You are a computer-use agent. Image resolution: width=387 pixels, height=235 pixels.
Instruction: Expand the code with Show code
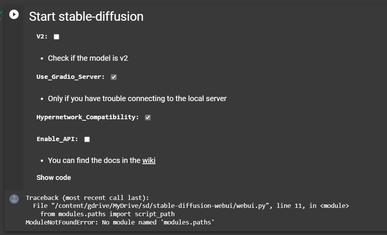pos(54,177)
